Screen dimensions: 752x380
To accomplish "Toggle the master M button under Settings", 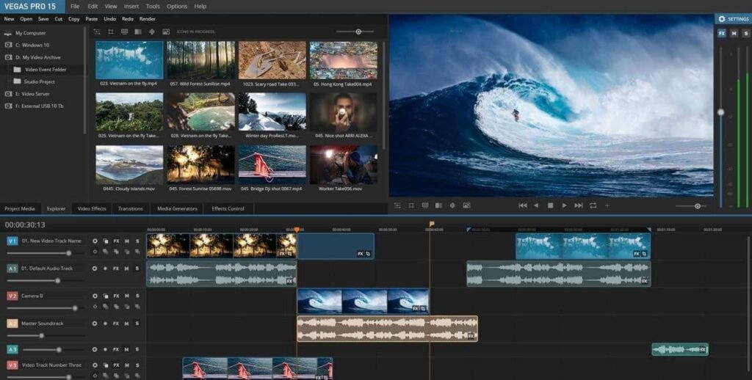I will click(734, 34).
